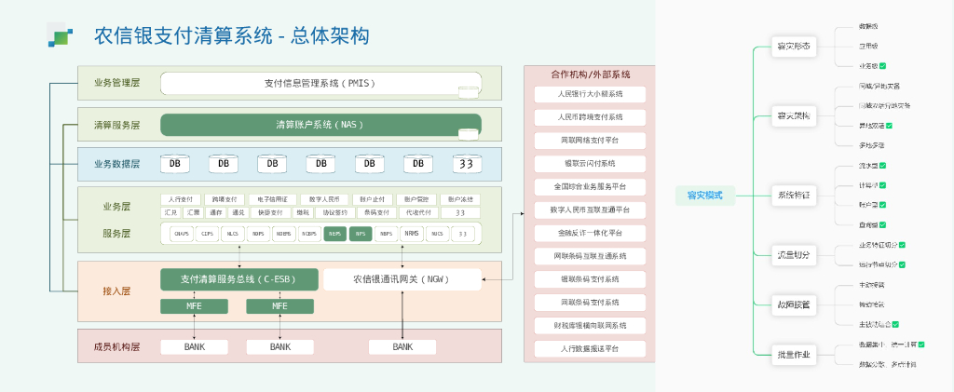The image size is (954, 392).
Task: Click the 农信银通讯网关（NGW）box
Action: coord(402,279)
